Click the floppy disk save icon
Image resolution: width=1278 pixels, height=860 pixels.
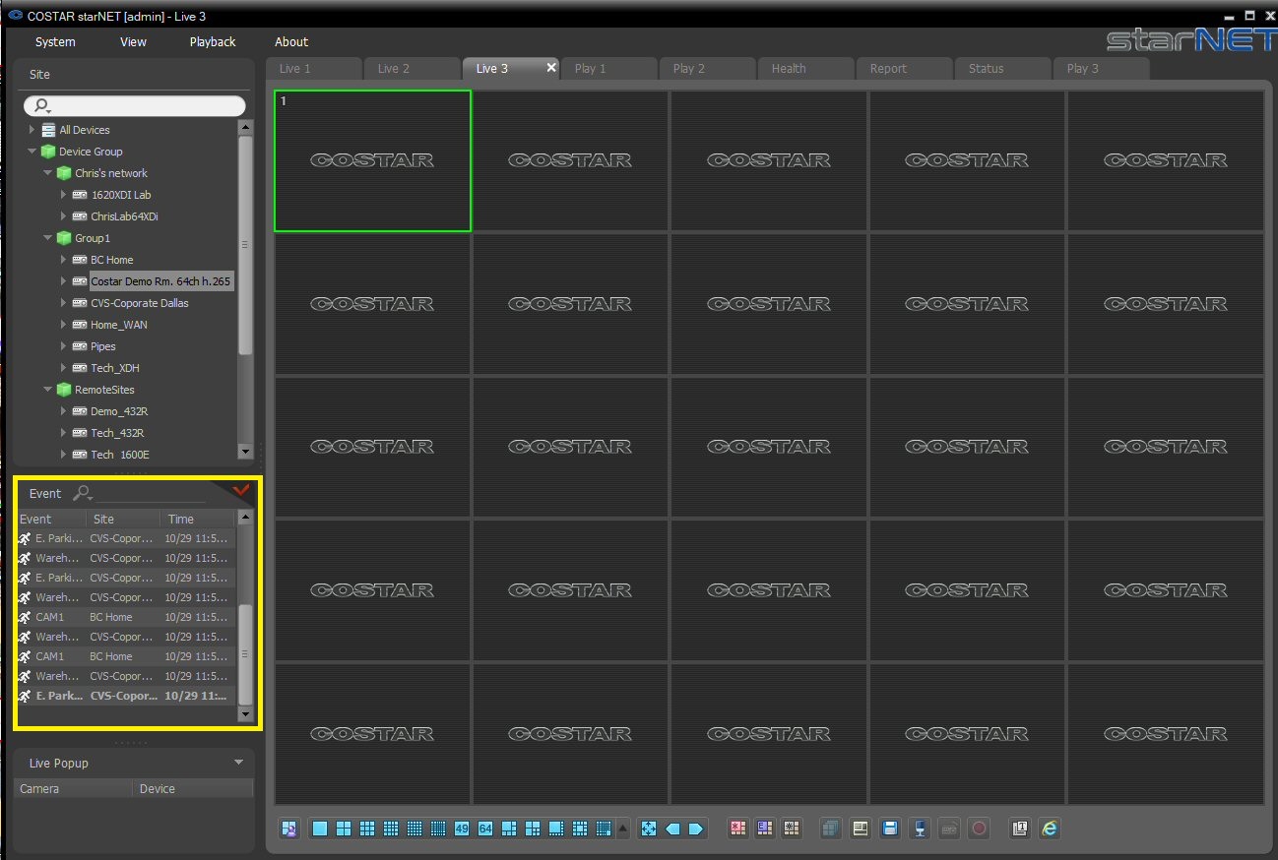890,829
